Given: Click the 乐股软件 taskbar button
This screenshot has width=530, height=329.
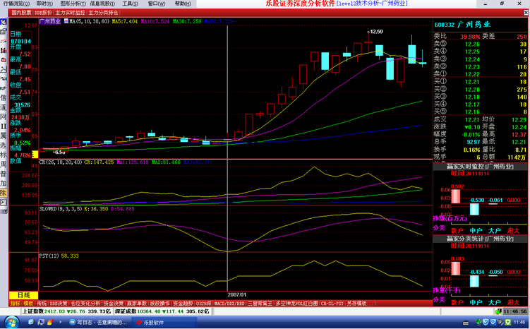Looking at the screenshot, I should point(164,323).
